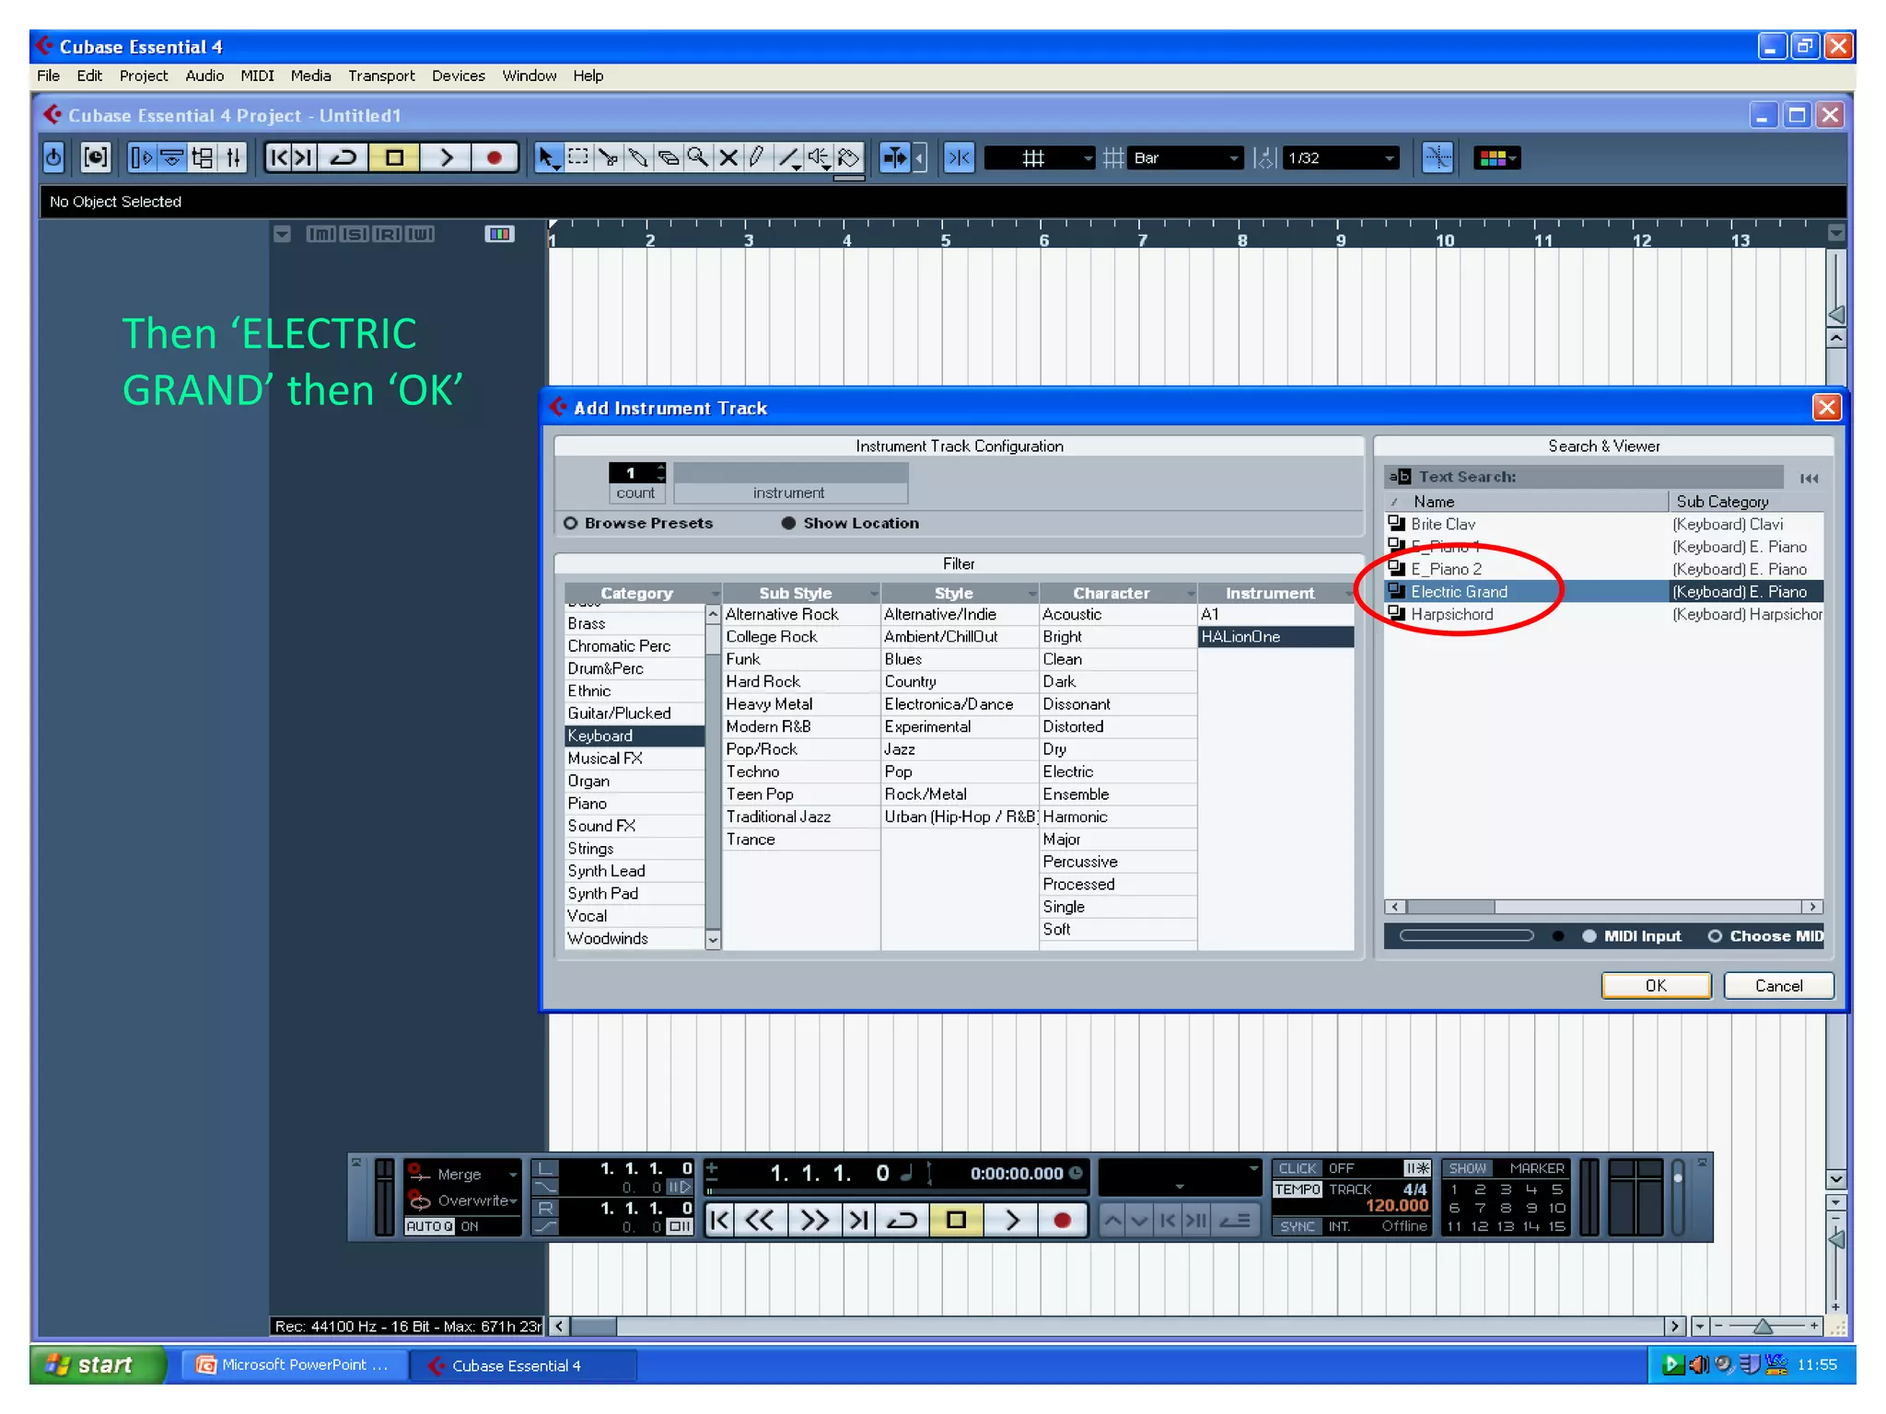This screenshot has height=1414, width=1886.
Task: Toggle SHOW markers button
Action: [1468, 1168]
